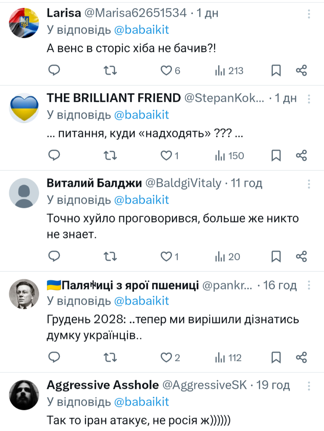Open Aggressive Asshole's profile name
The width and height of the screenshot is (324, 431).
pos(103,385)
